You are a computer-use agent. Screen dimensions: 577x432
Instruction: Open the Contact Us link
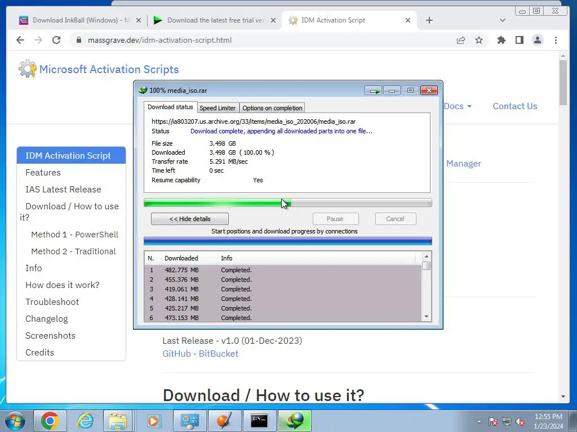515,106
